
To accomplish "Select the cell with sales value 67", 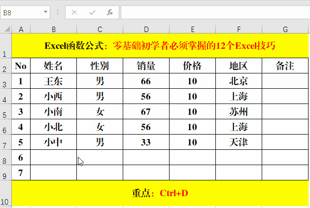I will pos(146,112).
